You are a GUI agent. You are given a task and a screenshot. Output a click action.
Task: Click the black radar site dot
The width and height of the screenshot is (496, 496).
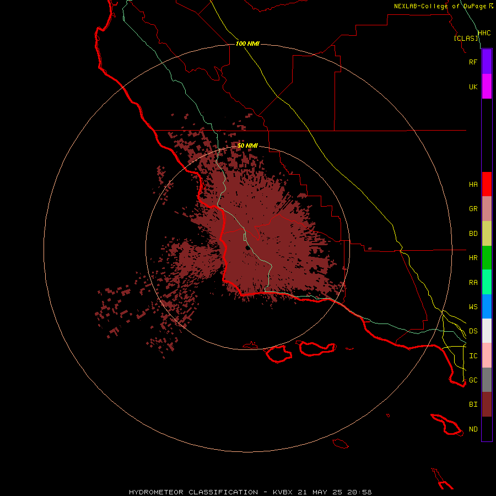click(x=248, y=248)
